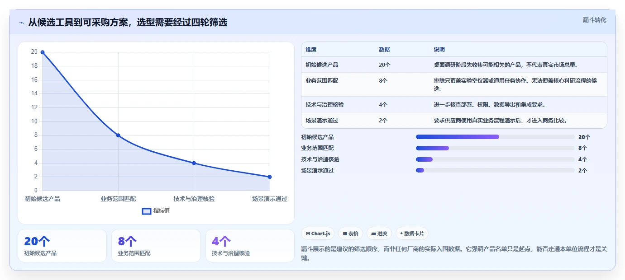Click the y-axis tick label 10
This screenshot has height=280, width=625.
click(x=34, y=121)
